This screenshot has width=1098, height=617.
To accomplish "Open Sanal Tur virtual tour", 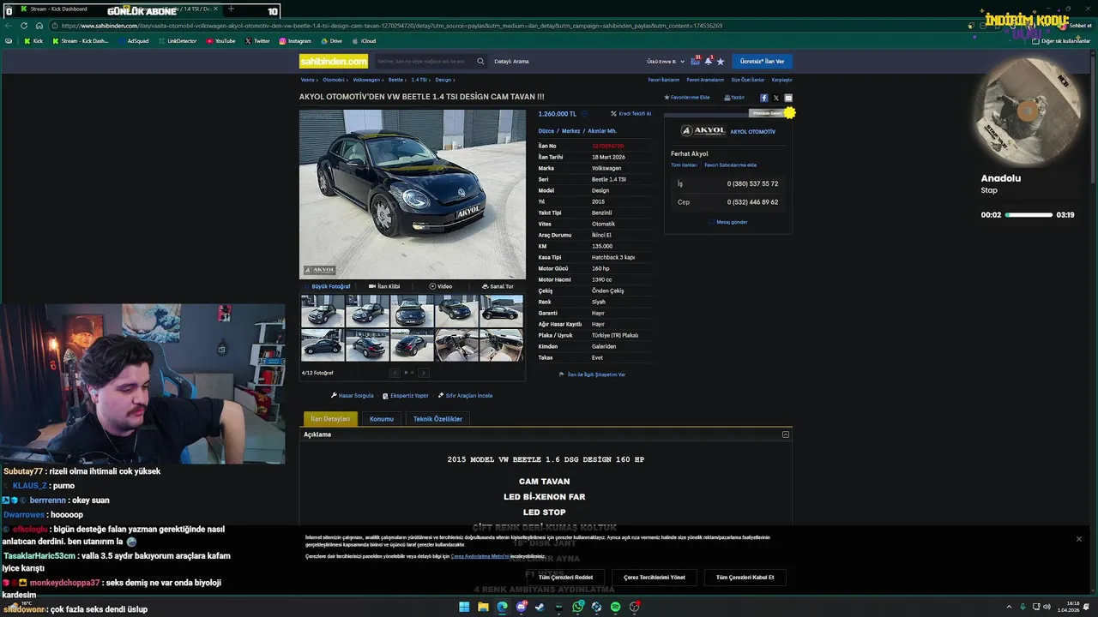I will [498, 286].
